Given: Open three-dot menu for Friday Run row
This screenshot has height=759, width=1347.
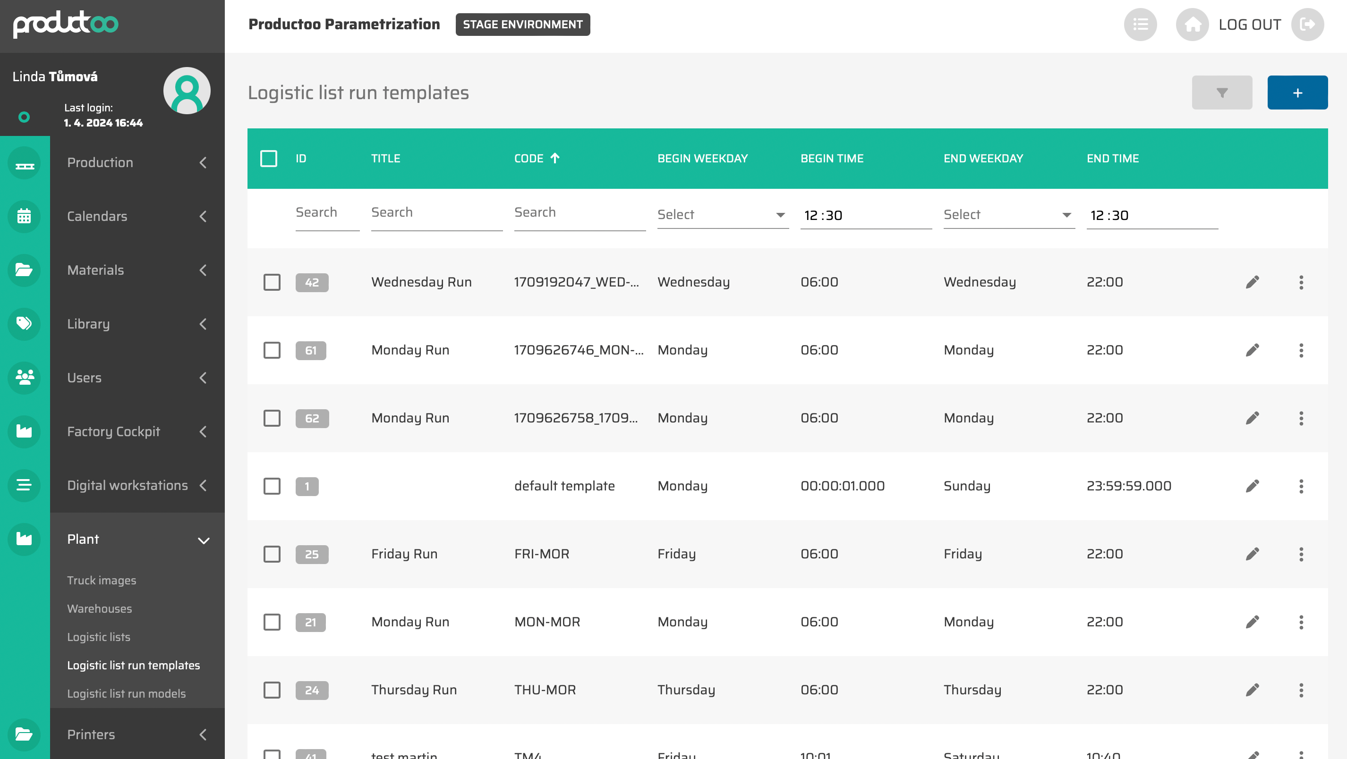Looking at the screenshot, I should 1301,554.
